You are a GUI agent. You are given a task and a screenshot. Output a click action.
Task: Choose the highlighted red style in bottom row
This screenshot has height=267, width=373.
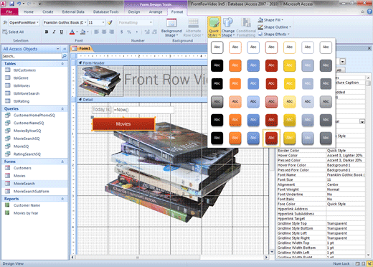271,138
